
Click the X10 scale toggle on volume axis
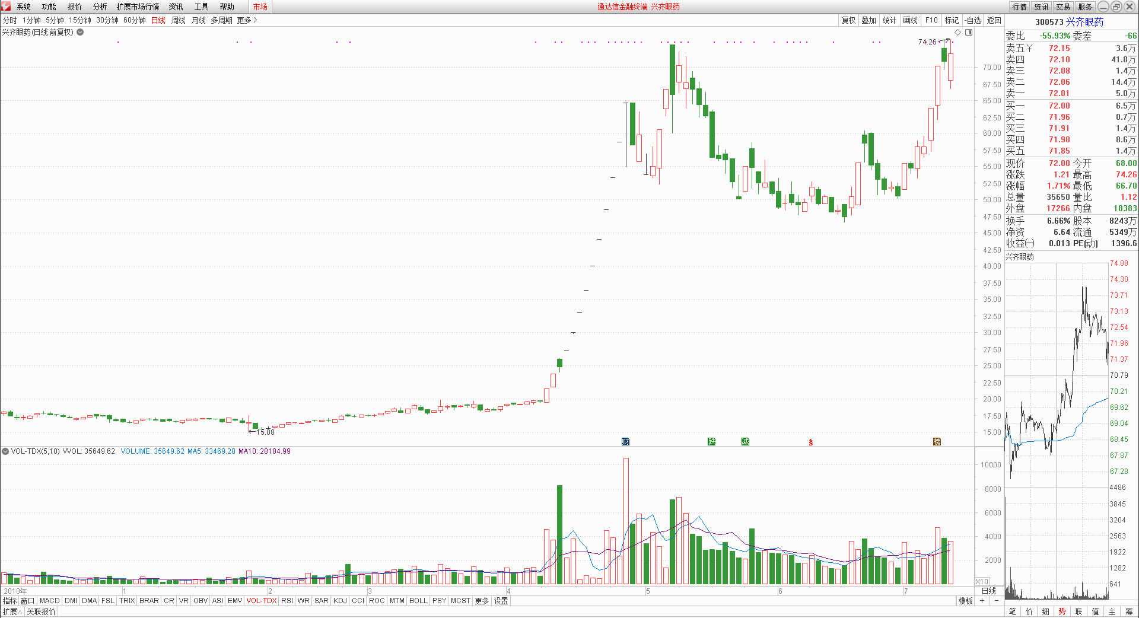(982, 582)
